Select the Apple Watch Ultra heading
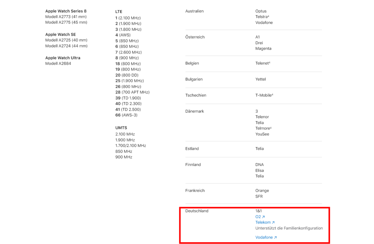This screenshot has height=244, width=374. (x=63, y=58)
